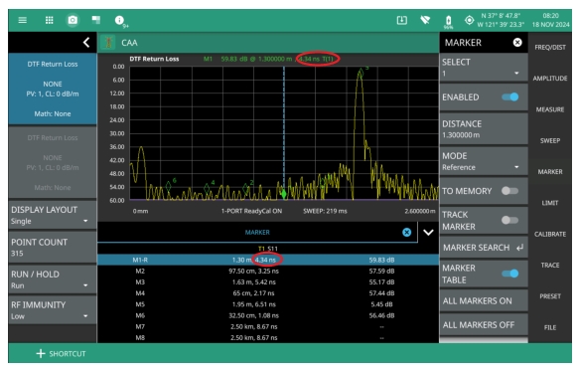579x370 pixels.
Task: Click the plus SHORTCUT icon
Action: pyautogui.click(x=41, y=353)
